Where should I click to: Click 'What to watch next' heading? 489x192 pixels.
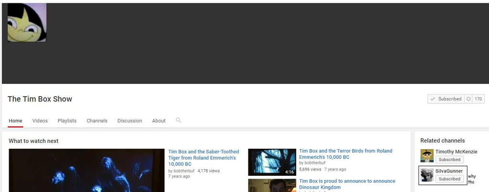(33, 141)
